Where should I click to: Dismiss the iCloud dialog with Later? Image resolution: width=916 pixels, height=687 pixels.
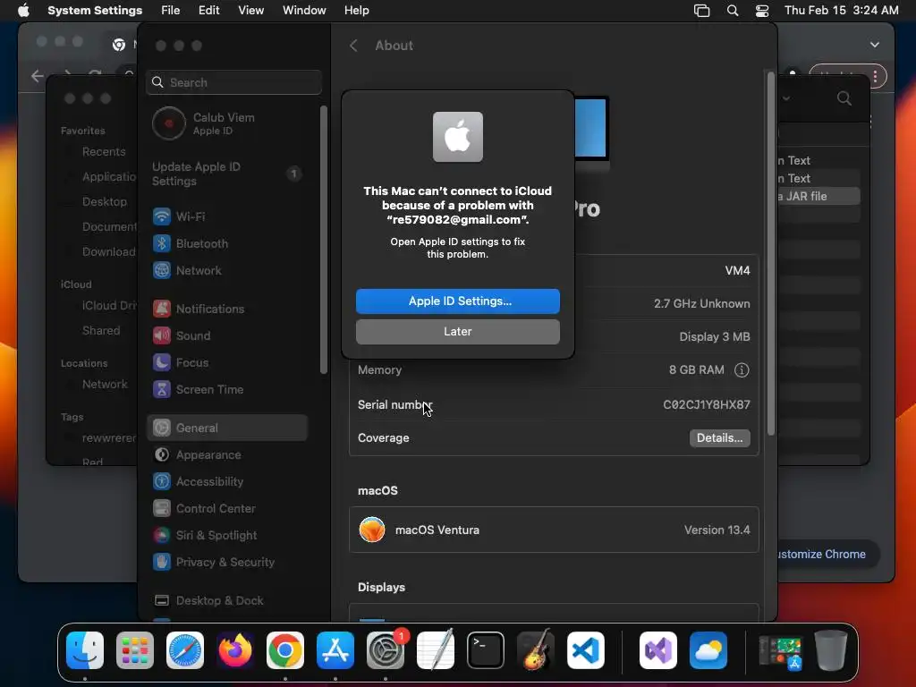pos(457,331)
